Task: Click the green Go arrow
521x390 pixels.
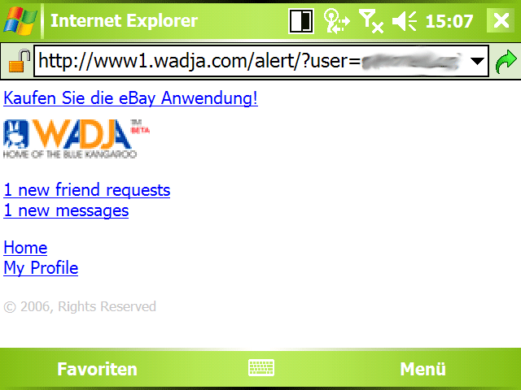Action: [x=506, y=62]
